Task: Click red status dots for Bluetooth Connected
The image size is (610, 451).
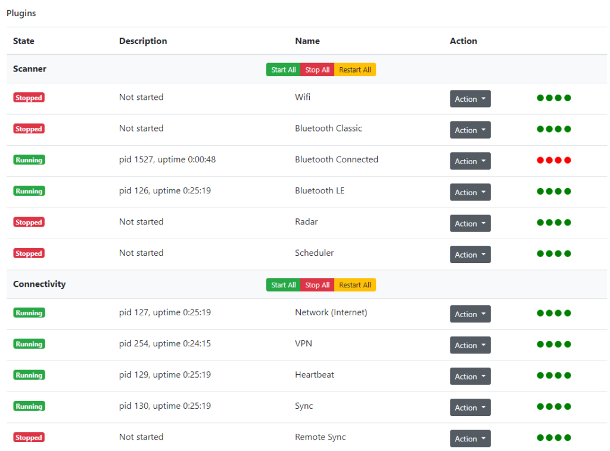Action: (x=553, y=160)
